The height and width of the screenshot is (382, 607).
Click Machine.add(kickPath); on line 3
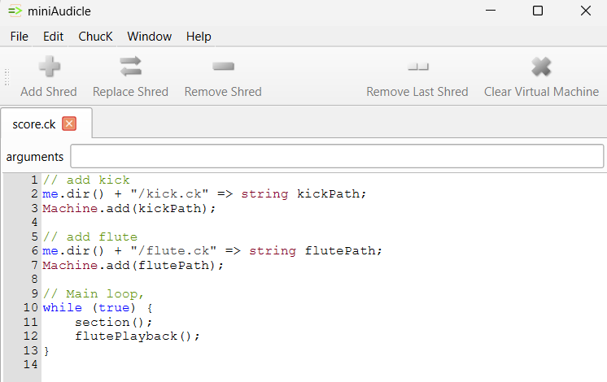pyautogui.click(x=129, y=208)
